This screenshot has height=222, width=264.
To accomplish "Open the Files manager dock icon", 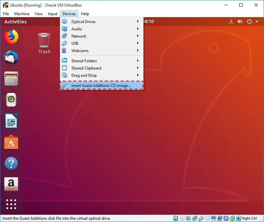I will click(11, 79).
